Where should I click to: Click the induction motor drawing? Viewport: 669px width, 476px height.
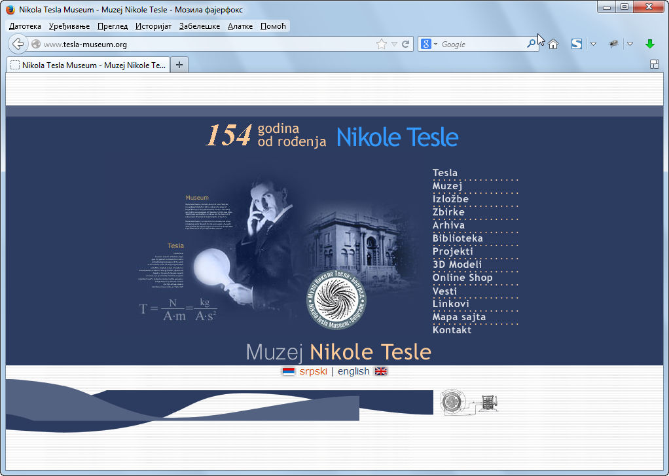[x=469, y=402]
